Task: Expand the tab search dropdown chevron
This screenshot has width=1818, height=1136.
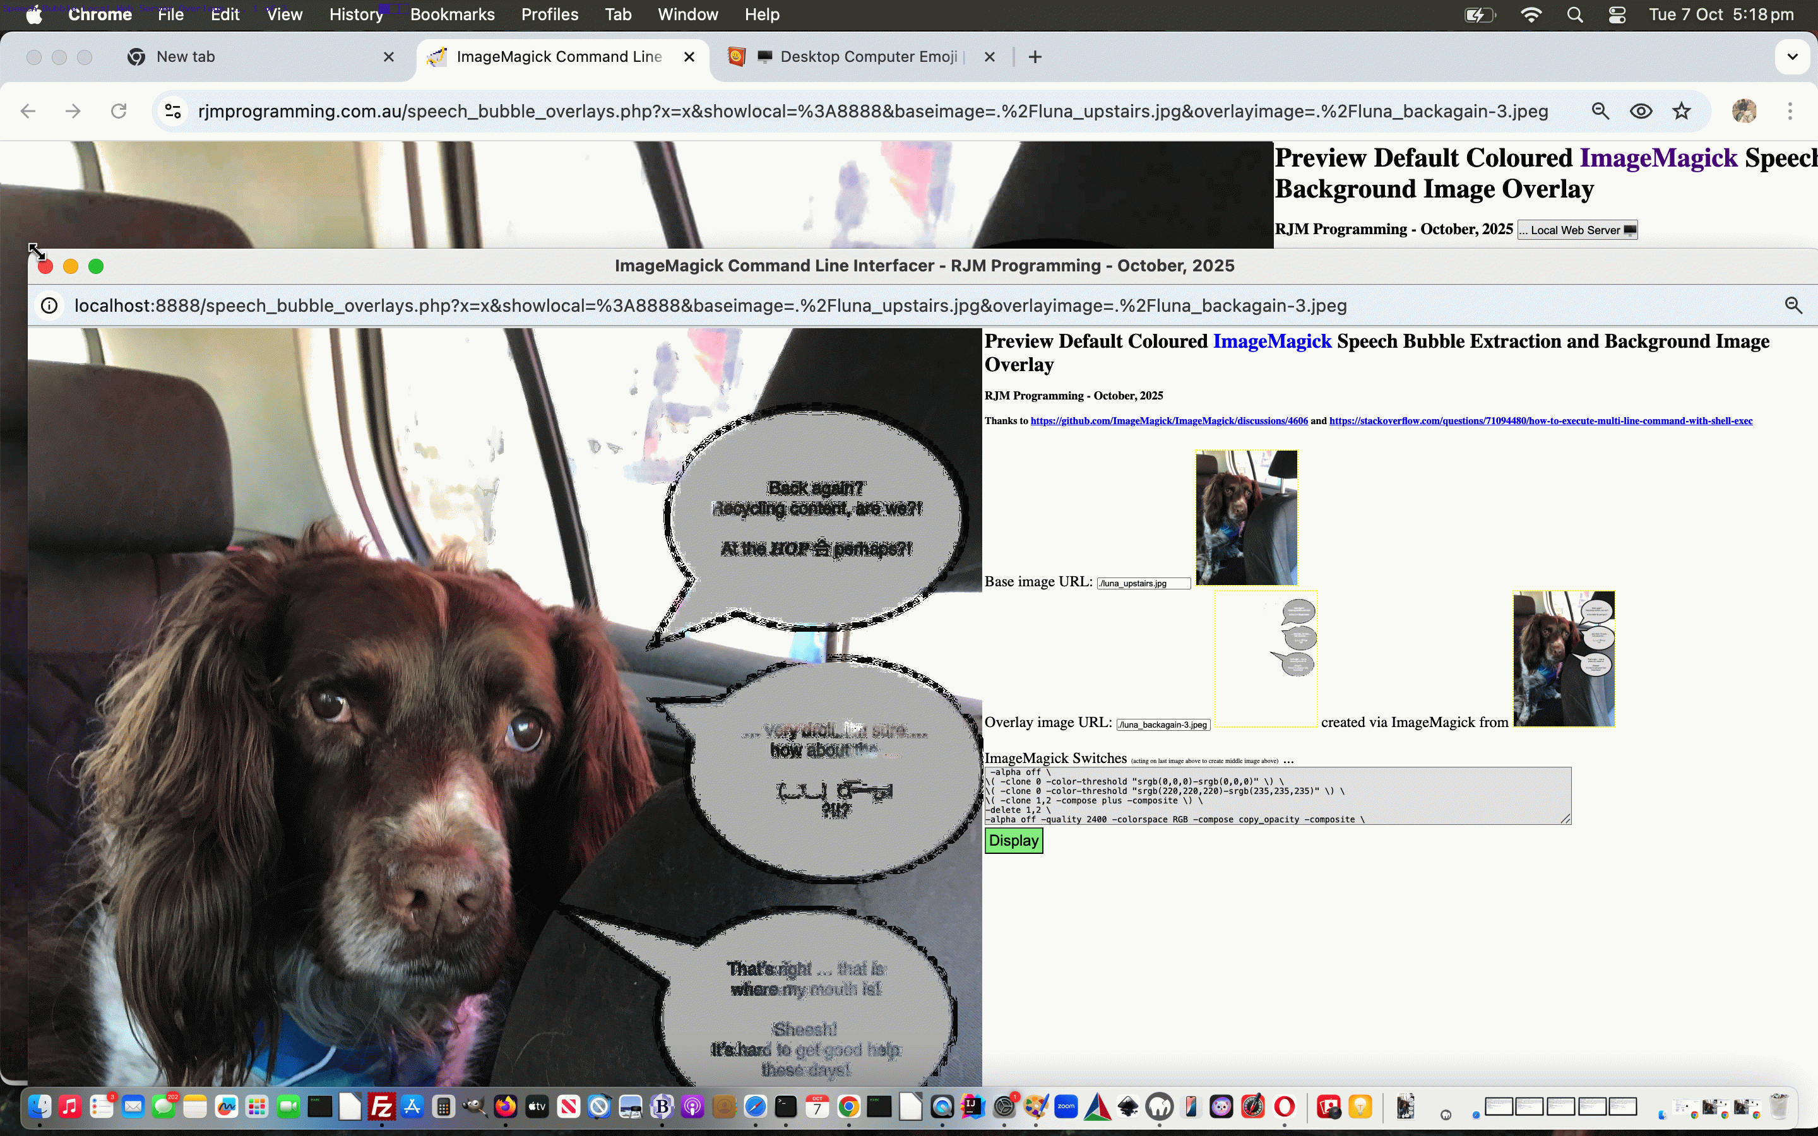Action: pos(1793,57)
